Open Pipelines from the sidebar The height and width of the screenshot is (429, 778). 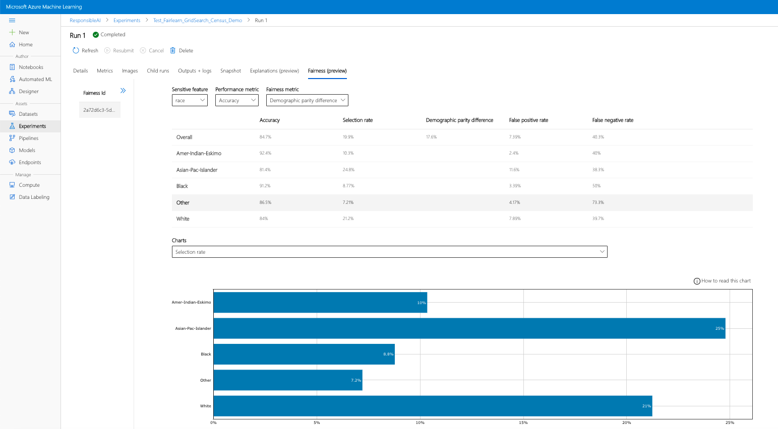(29, 138)
